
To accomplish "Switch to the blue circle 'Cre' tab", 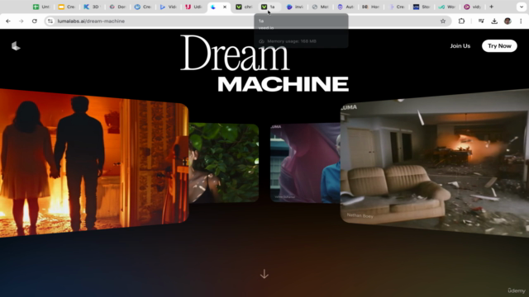I will point(143,7).
